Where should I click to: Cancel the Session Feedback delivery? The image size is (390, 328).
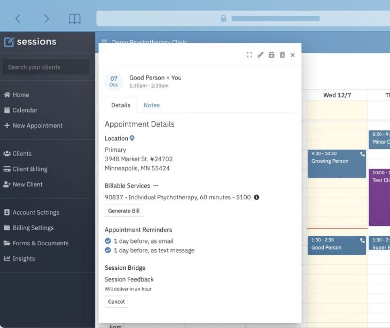(116, 302)
